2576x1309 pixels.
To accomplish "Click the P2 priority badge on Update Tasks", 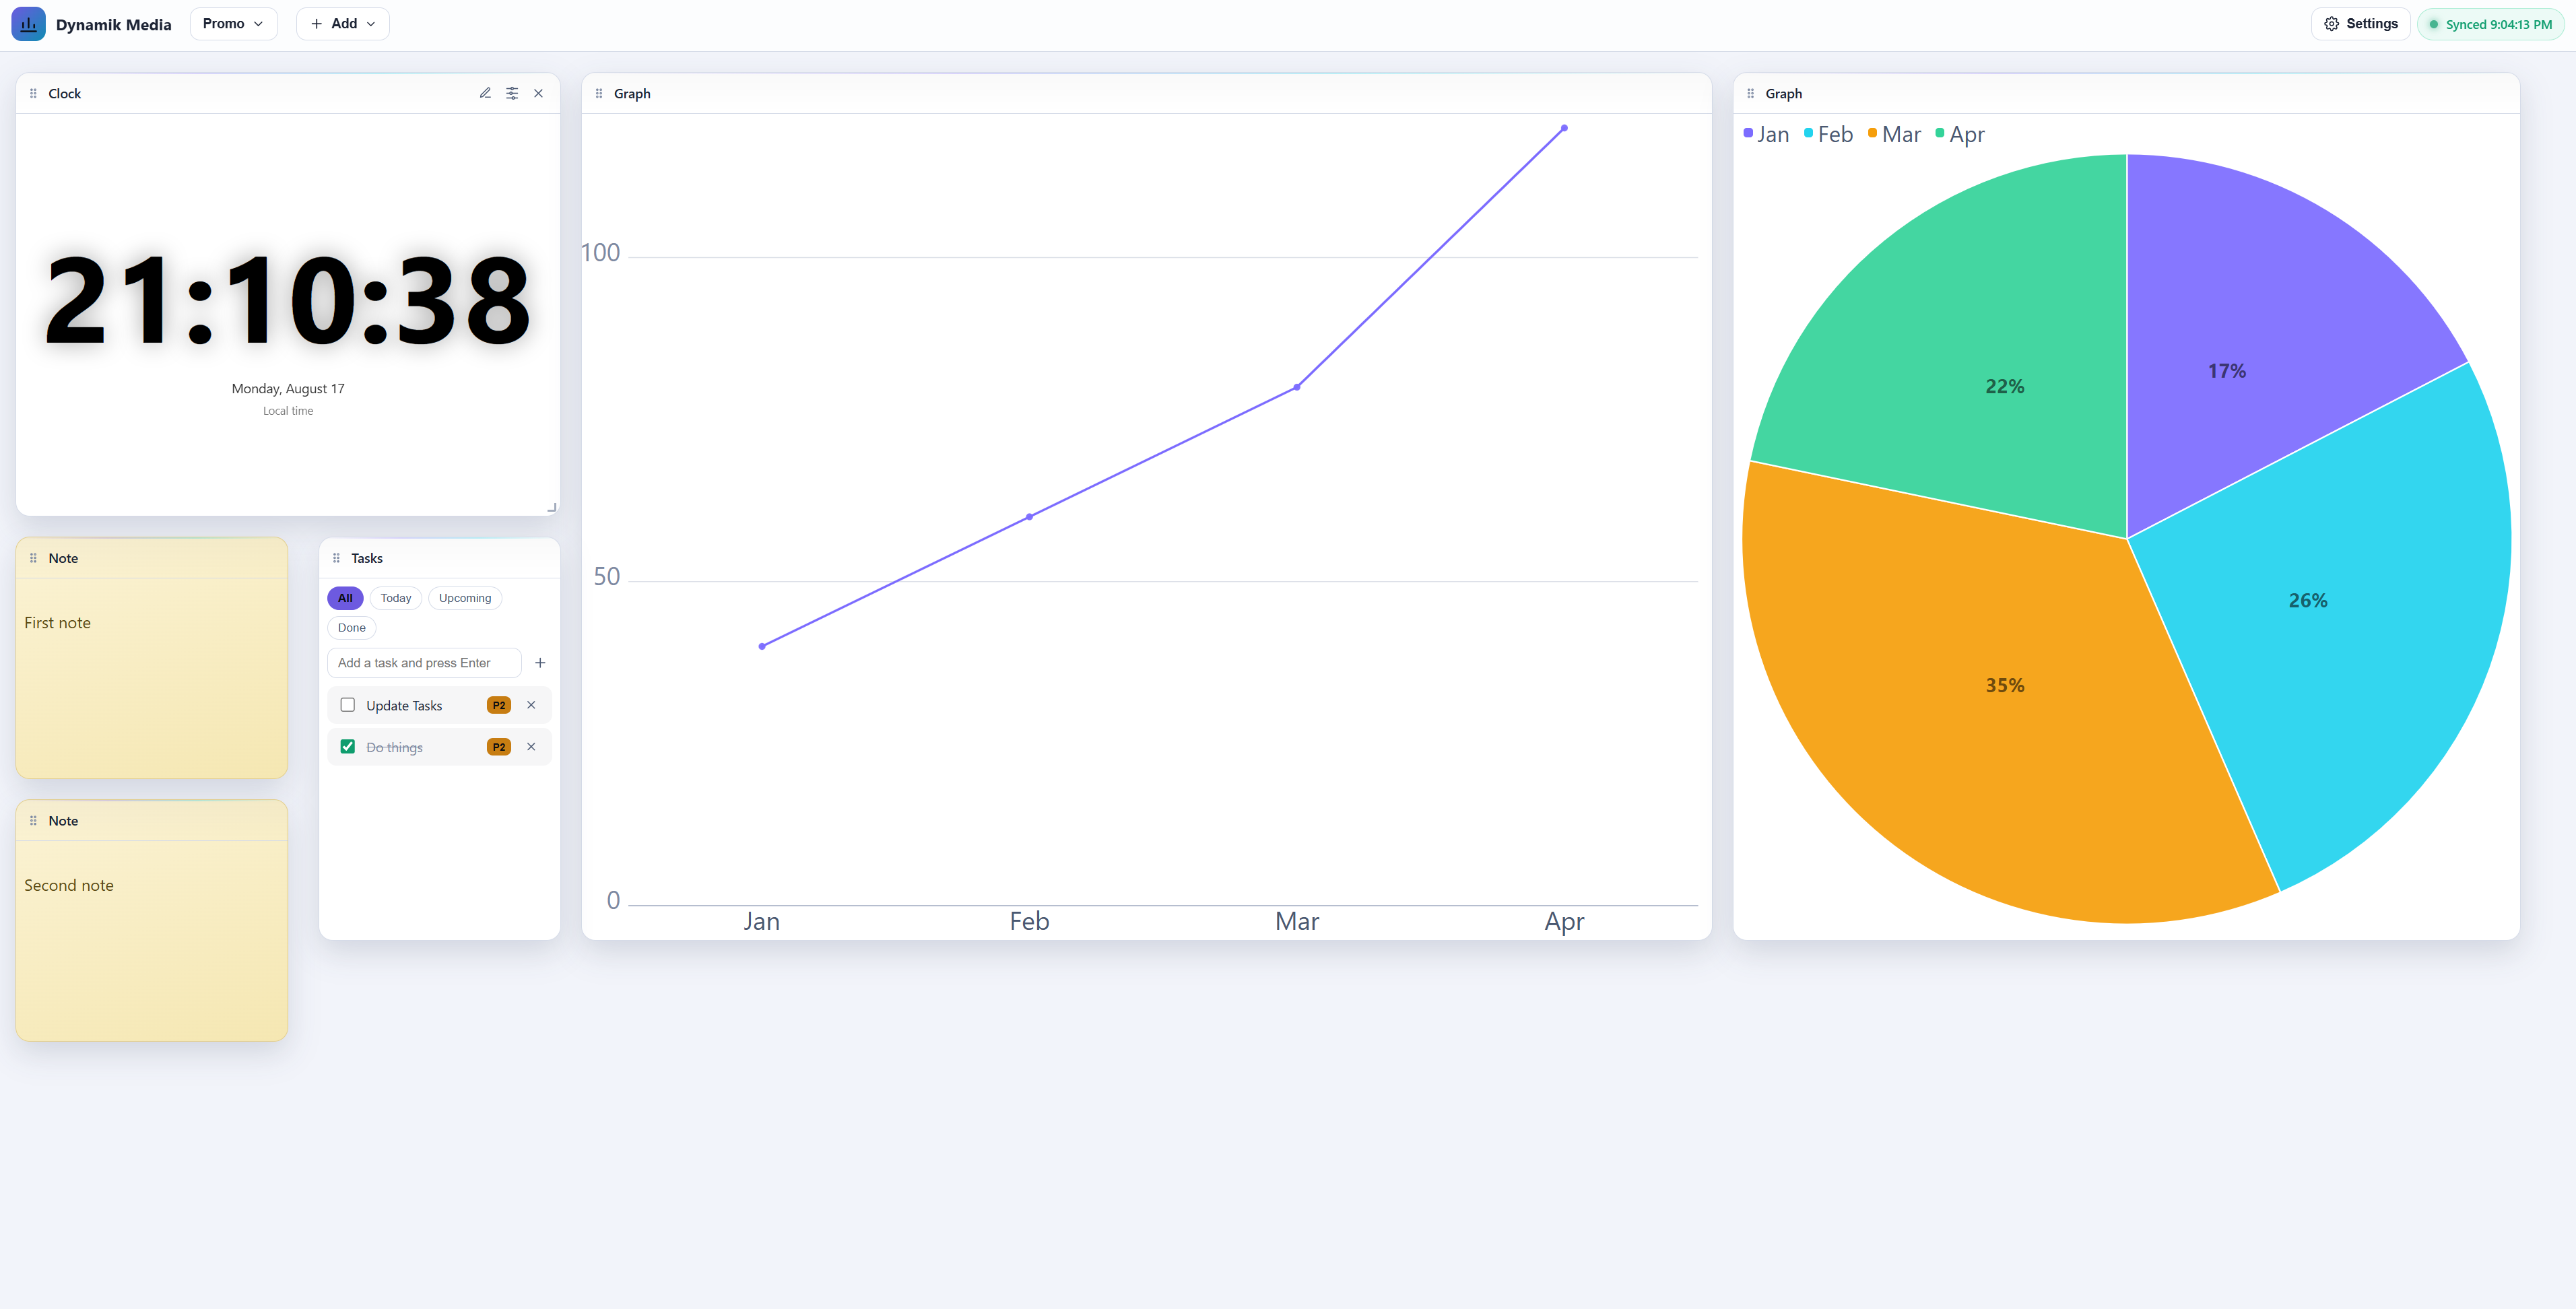I will tap(499, 705).
